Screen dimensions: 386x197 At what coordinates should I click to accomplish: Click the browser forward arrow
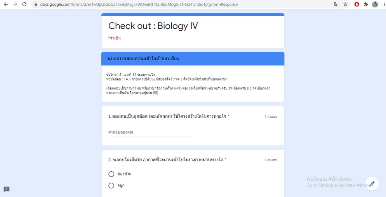pos(15,4)
